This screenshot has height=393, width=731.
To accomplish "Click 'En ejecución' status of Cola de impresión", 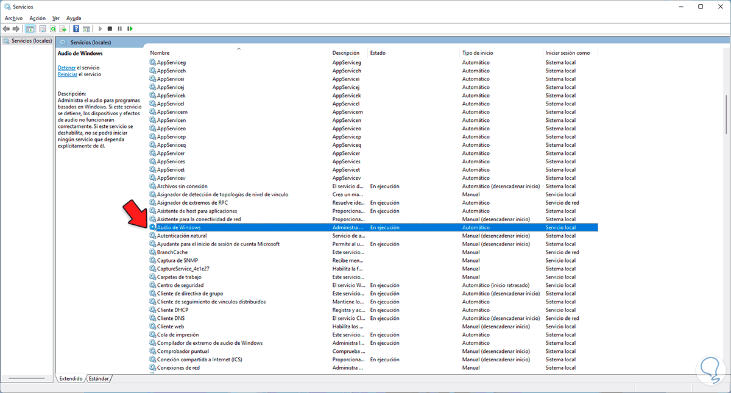I will [x=384, y=335].
